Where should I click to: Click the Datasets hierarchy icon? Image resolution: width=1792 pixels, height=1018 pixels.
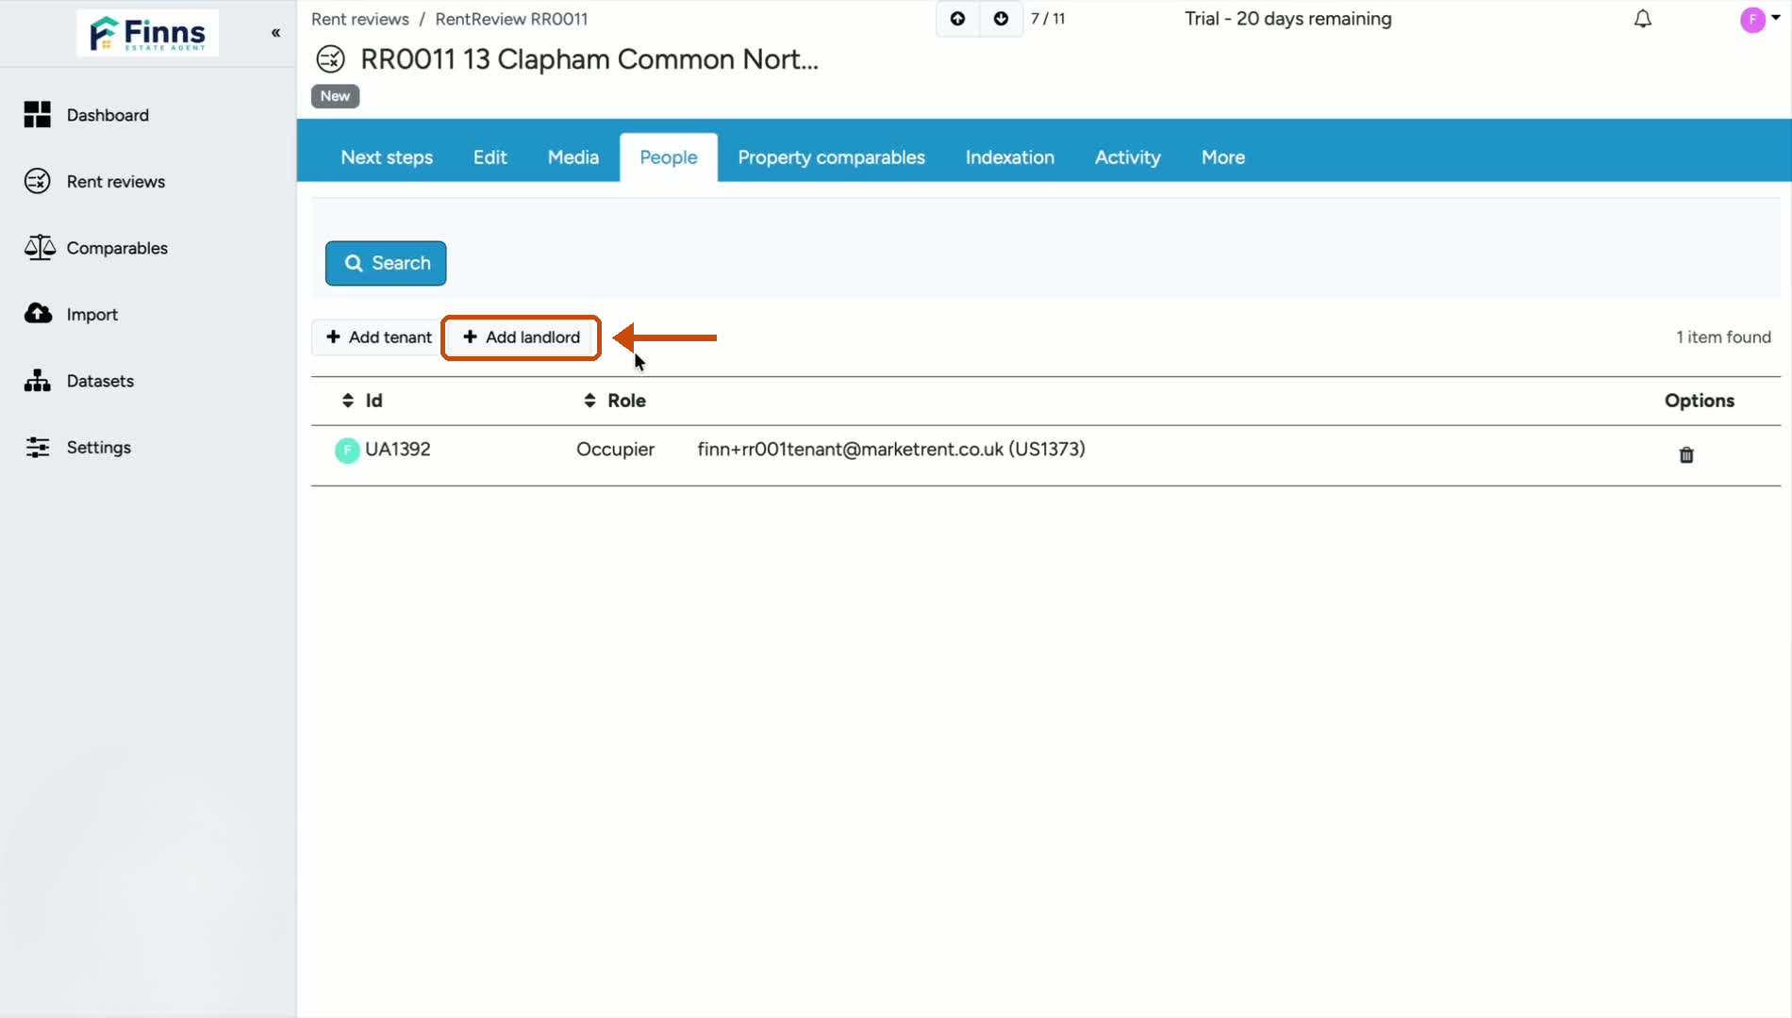pyautogui.click(x=38, y=381)
